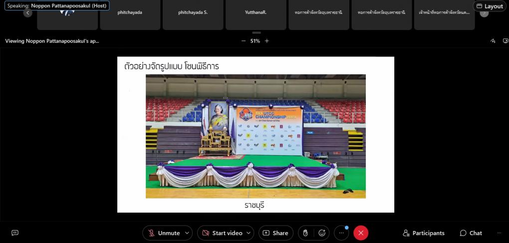Open the Chat panel
509x243 pixels.
[471, 233]
